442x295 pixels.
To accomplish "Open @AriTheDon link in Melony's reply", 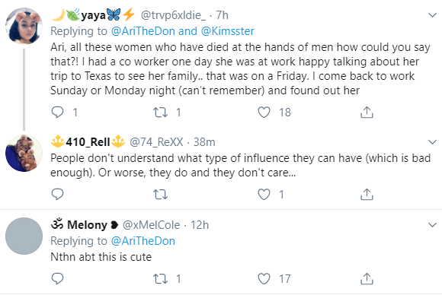I will click(143, 241).
